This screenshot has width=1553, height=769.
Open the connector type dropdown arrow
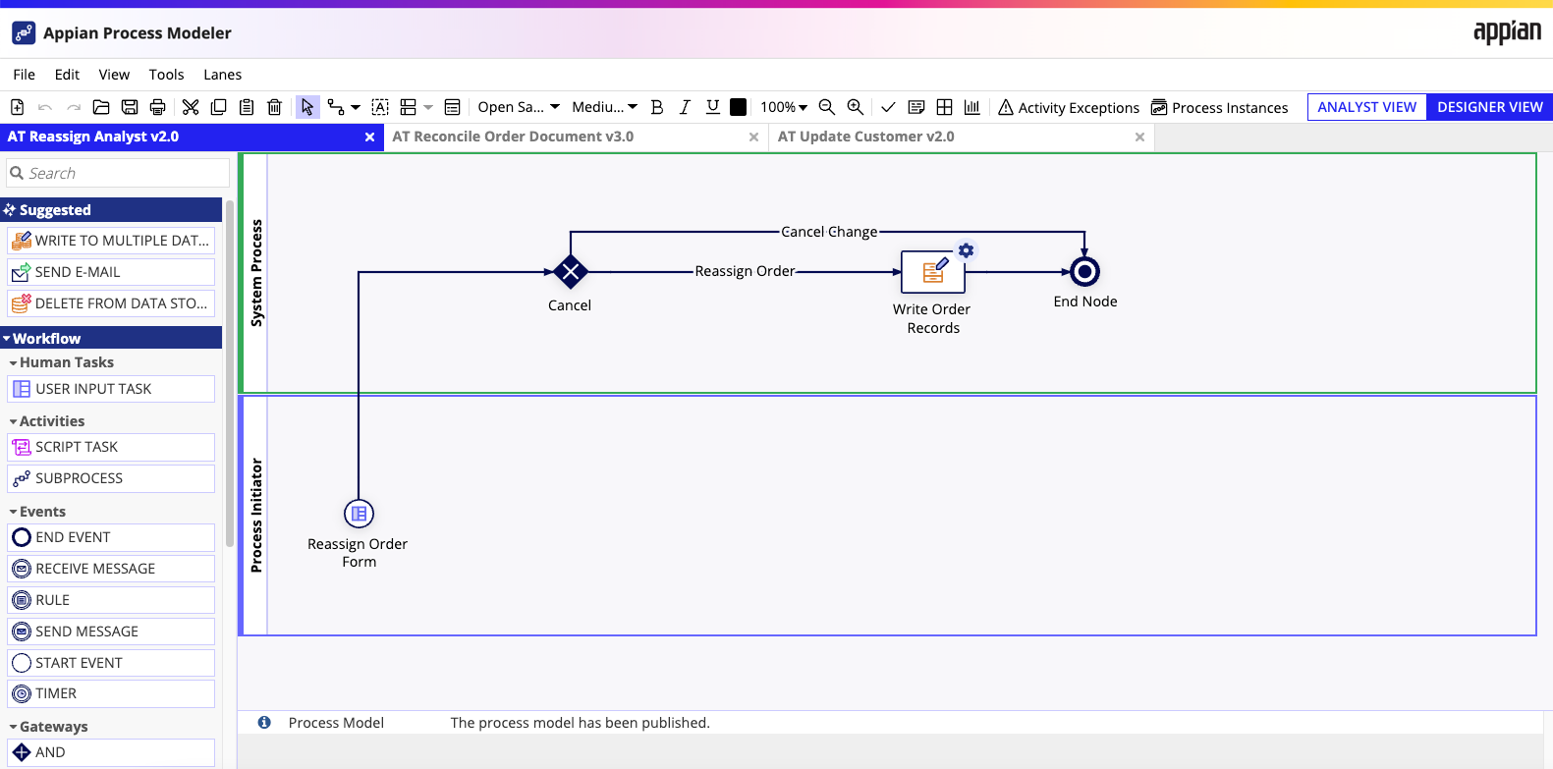pos(356,107)
